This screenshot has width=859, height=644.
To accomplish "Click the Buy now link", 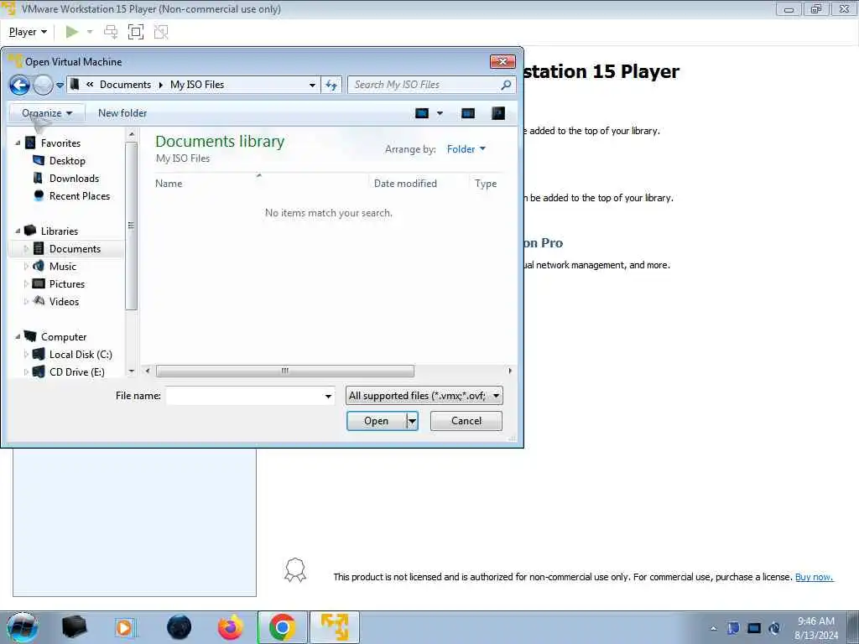I will 814,577.
